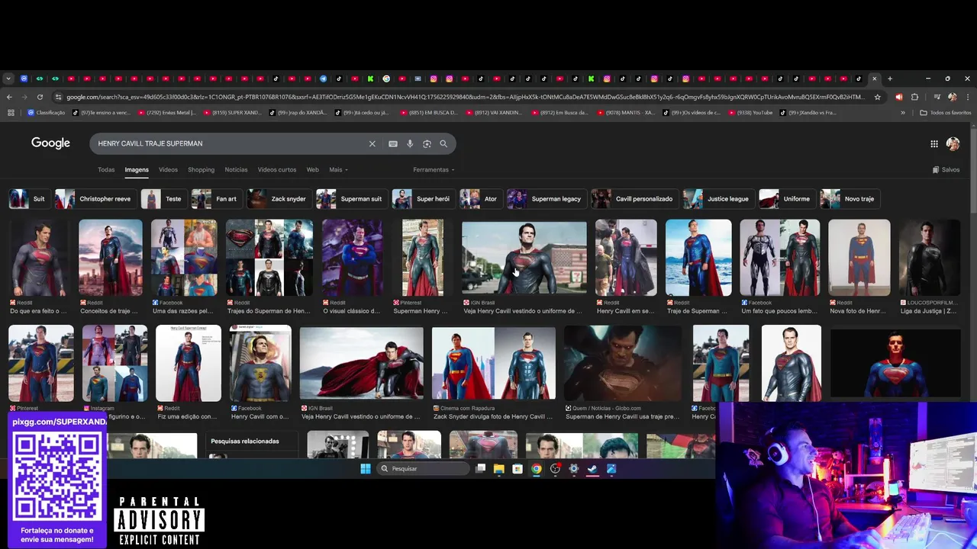The width and height of the screenshot is (977, 549).
Task: Expand the Ferramentas dropdown
Action: tap(434, 169)
